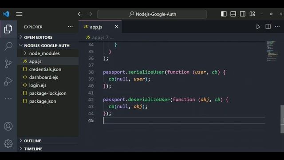Click 'serializeUser' in the code
The image size is (284, 160).
click(146, 72)
